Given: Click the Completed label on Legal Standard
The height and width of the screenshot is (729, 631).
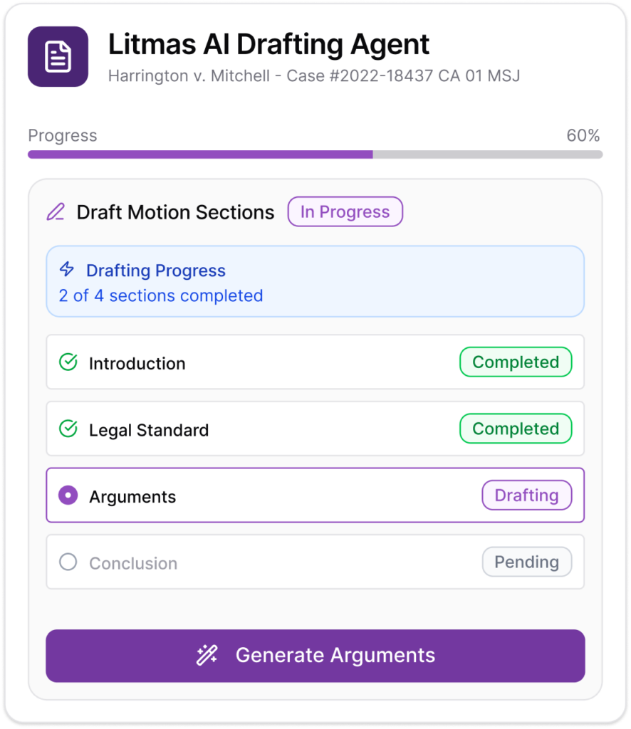Looking at the screenshot, I should (x=515, y=429).
